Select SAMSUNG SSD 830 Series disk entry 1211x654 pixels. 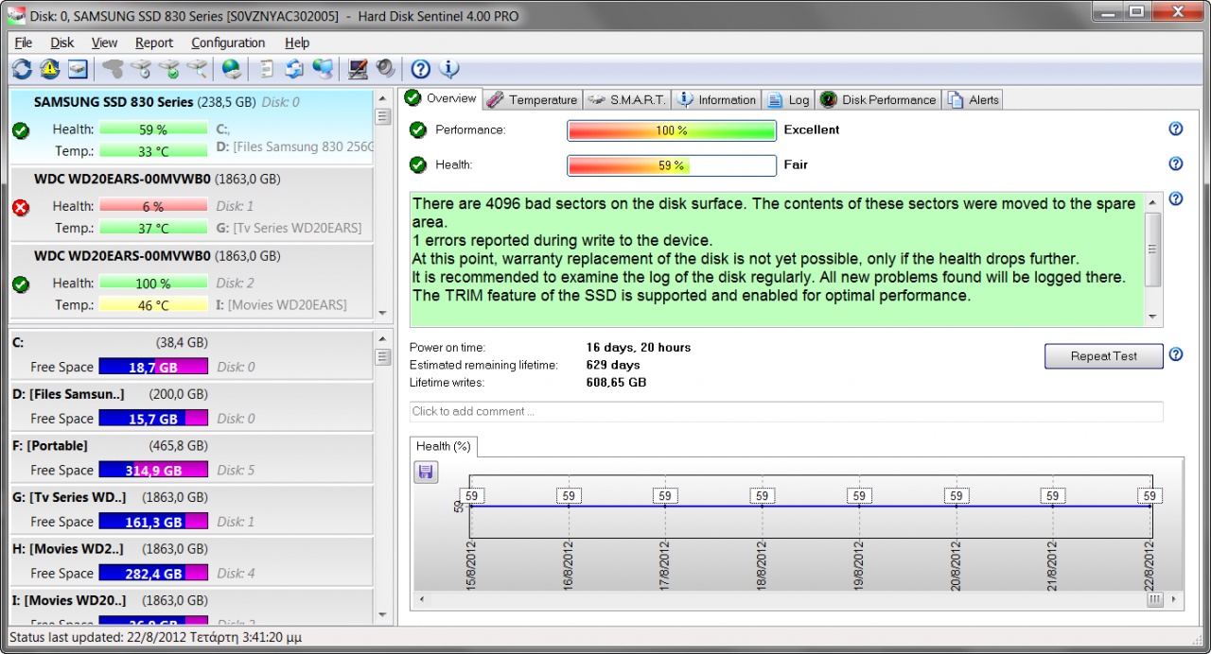pyautogui.click(x=192, y=128)
